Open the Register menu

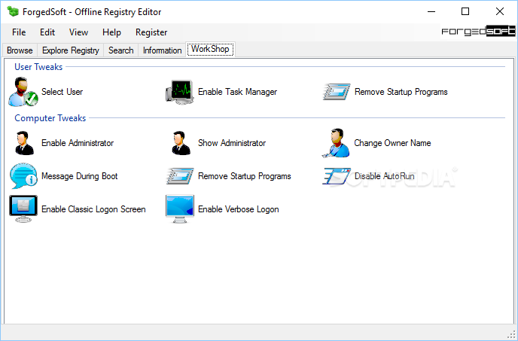(151, 32)
